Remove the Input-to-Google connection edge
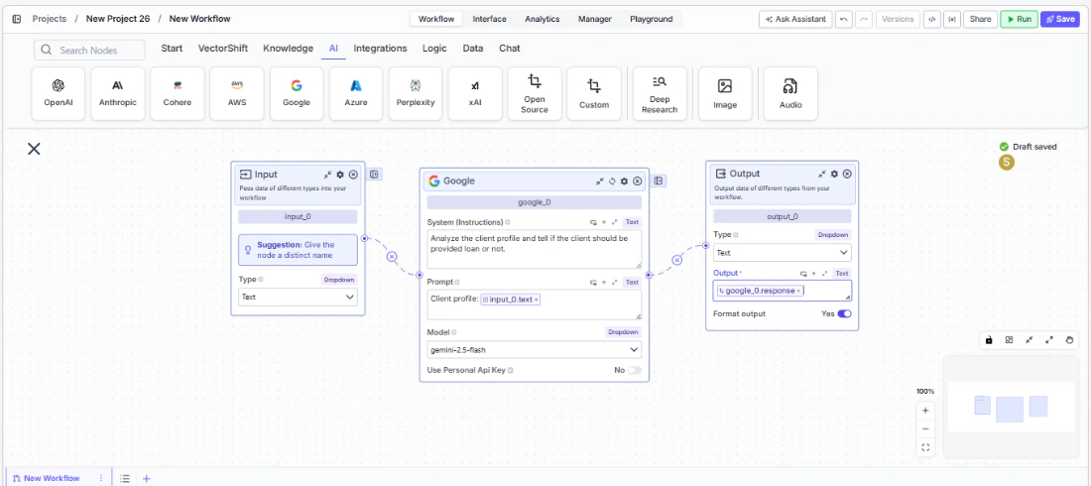Screen dimensions: 1091x486 click(x=392, y=257)
